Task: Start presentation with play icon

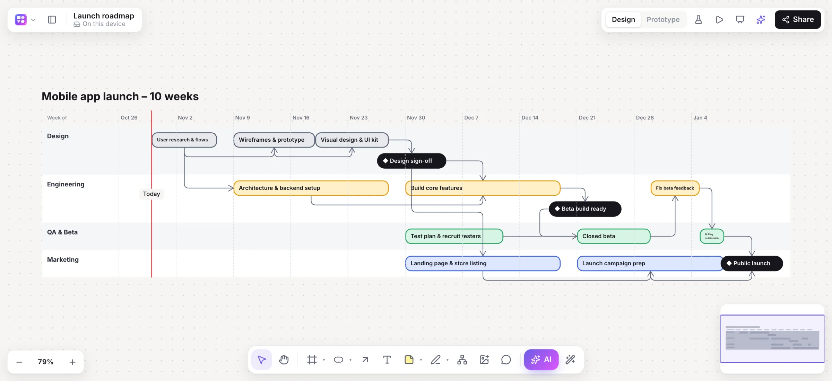Action: pyautogui.click(x=719, y=20)
